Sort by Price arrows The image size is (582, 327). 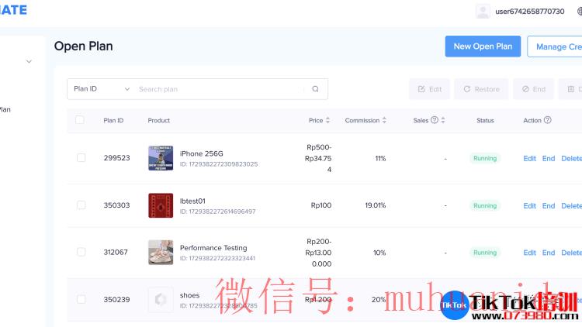(x=327, y=120)
